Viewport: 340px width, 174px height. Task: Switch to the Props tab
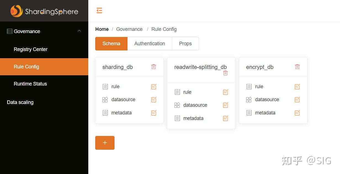point(185,44)
